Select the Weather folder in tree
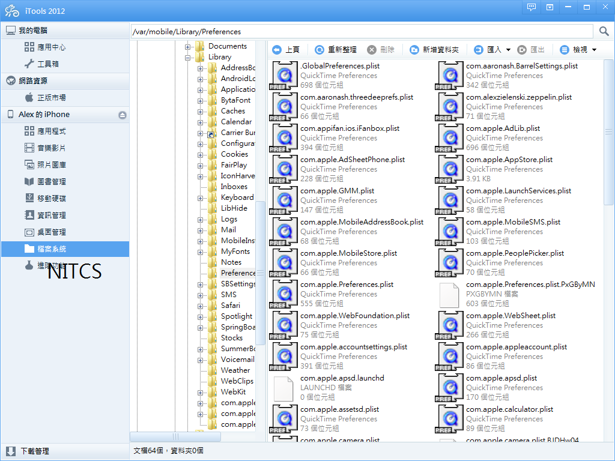Viewport: 615px width, 461px height. tap(235, 370)
